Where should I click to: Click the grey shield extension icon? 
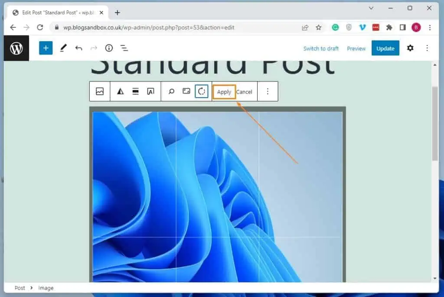click(x=349, y=27)
